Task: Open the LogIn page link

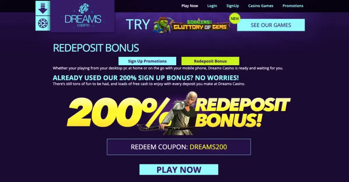Action: click(x=212, y=6)
